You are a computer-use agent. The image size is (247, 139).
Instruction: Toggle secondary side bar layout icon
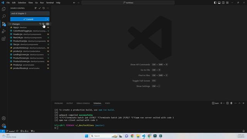[x=223, y=3]
